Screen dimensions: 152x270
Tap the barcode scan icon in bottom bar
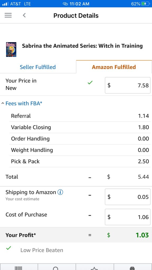(19, 268)
